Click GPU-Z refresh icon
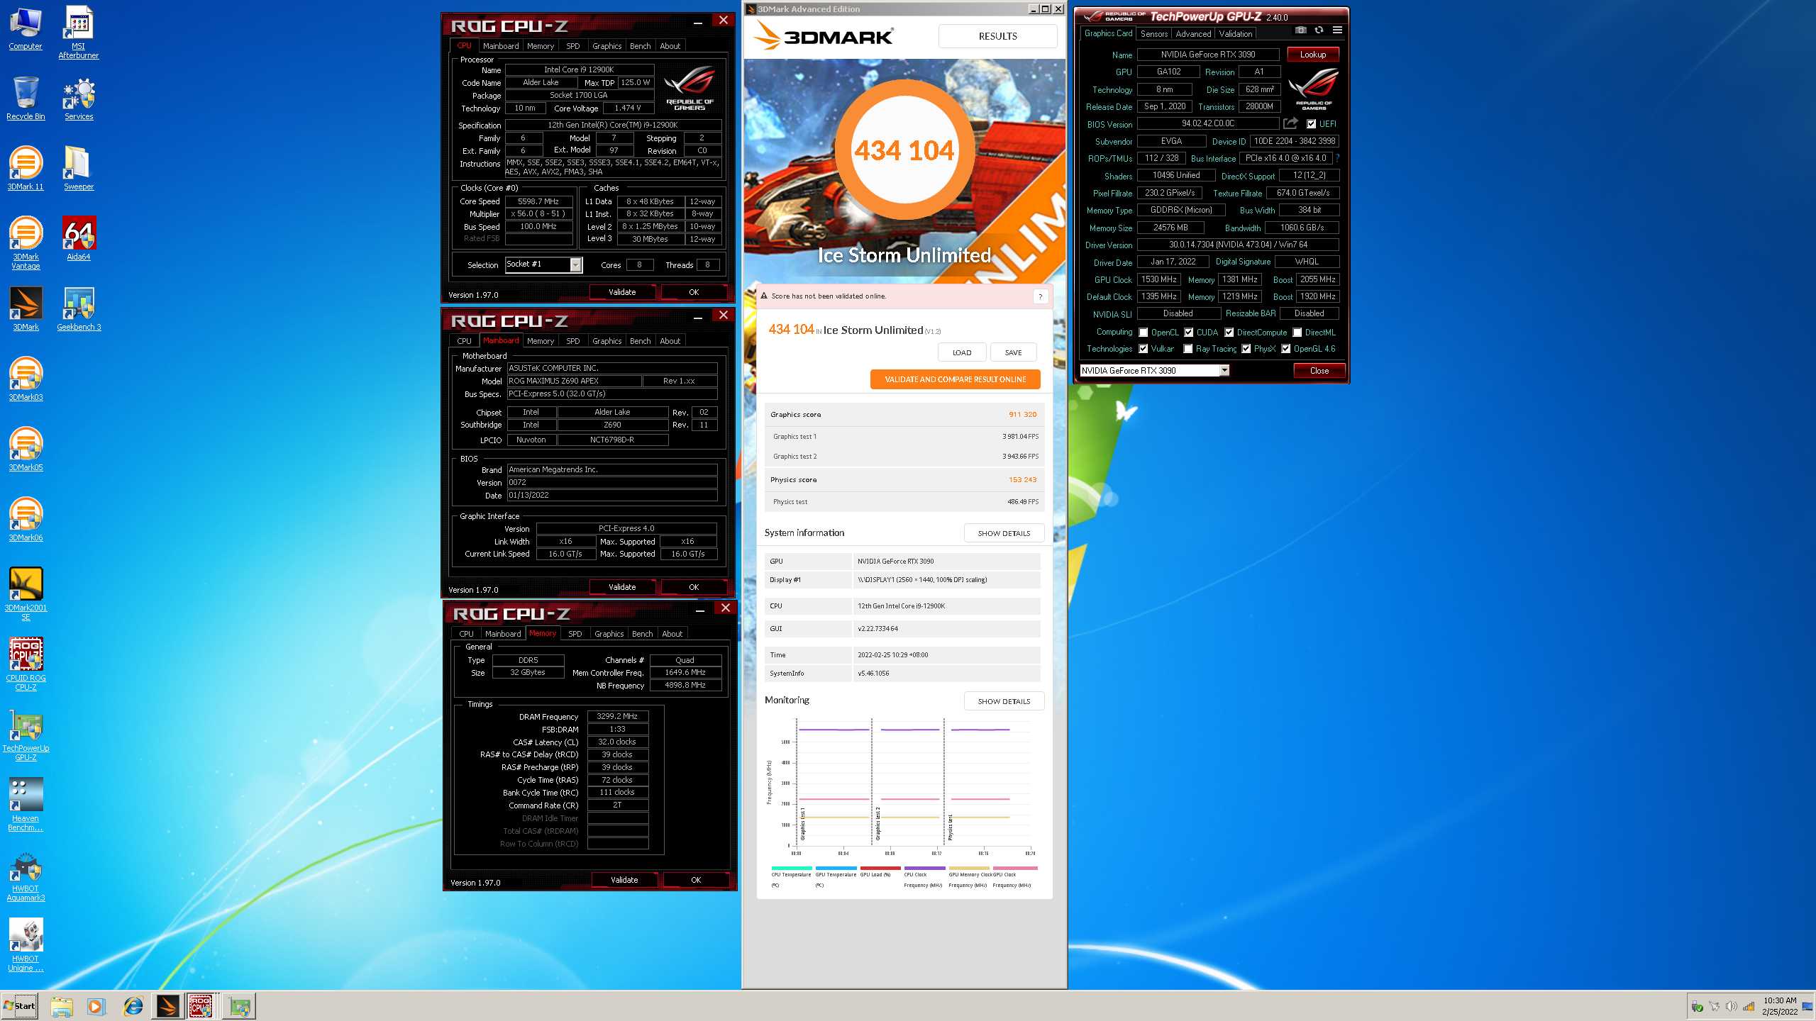This screenshot has width=1816, height=1021. point(1319,30)
